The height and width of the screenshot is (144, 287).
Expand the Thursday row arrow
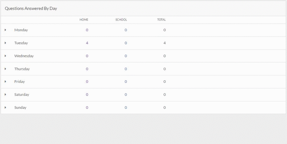(5, 69)
